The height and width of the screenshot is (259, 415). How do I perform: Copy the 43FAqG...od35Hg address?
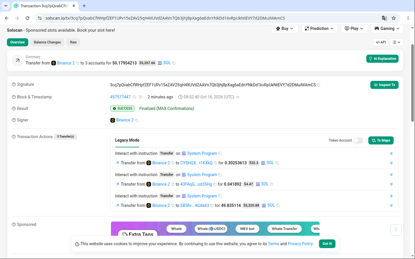[215, 184]
